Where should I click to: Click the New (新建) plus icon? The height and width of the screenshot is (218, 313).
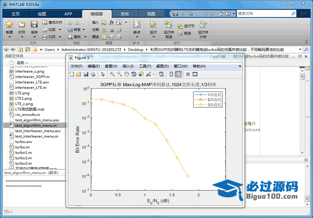tap(9, 24)
